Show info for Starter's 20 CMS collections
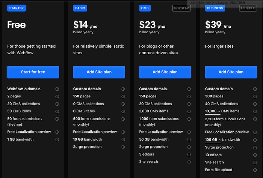This screenshot has height=178, width=263. [x=57, y=104]
